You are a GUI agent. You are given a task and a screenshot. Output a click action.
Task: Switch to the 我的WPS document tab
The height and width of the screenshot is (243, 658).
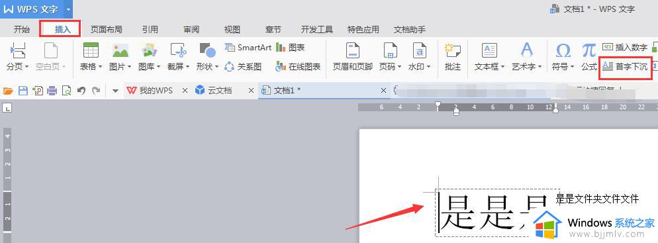pos(150,91)
